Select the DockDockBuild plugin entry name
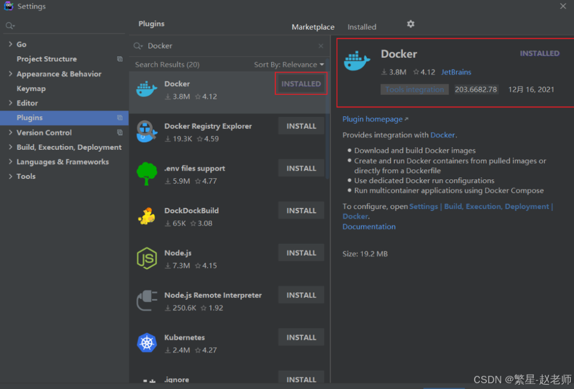The width and height of the screenshot is (574, 389). click(191, 211)
